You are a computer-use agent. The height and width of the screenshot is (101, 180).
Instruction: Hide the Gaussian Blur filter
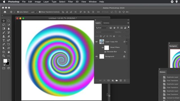105,52
